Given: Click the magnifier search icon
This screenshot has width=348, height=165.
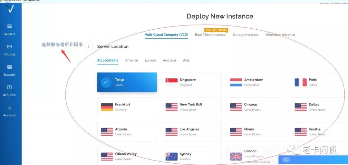Looking at the screenshot, I should [x=286, y=160].
